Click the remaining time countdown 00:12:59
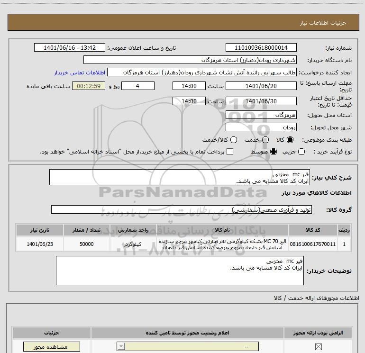Viewport: 365px width, 353px height. coord(89,86)
